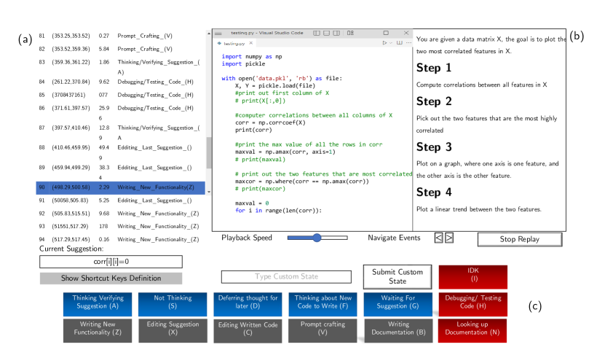Select the Not Thinking (S) state
Image resolution: width=605 pixels, height=358 pixels.
click(x=173, y=304)
